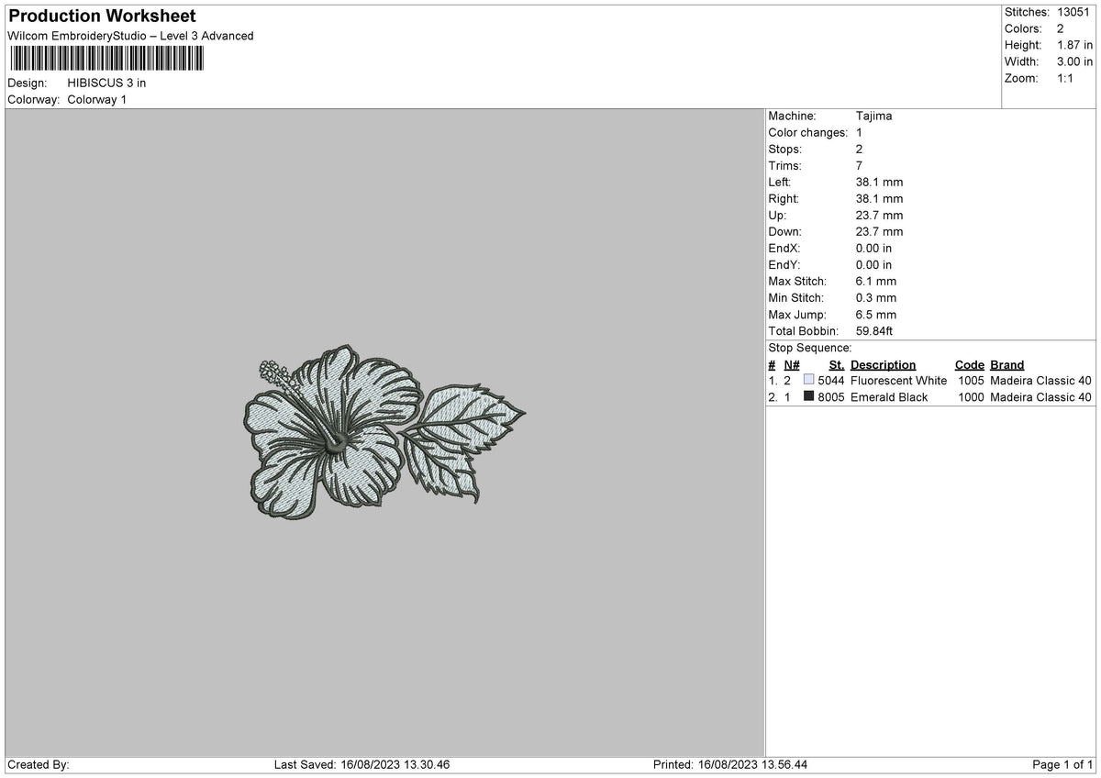1101x778 pixels.
Task: Click the Stitches value 13051
Action: [1073, 12]
